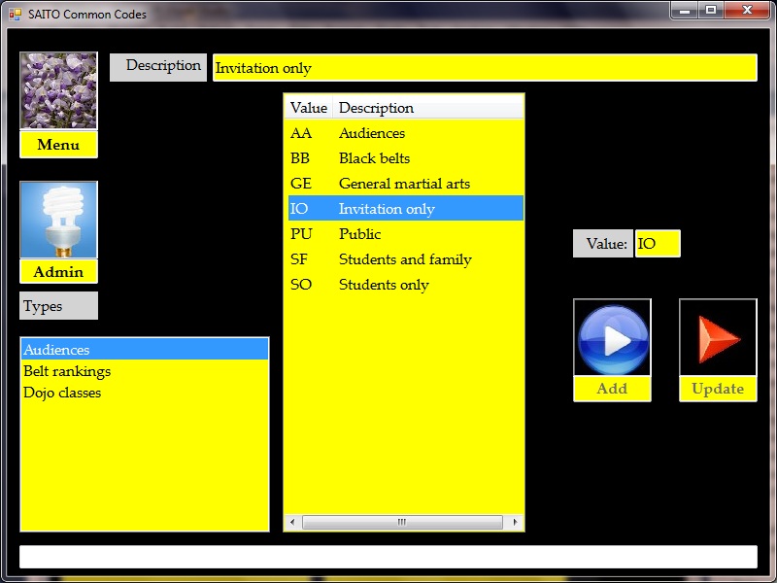The width and height of the screenshot is (777, 583).
Task: Click the Admin label button
Action: pos(58,272)
